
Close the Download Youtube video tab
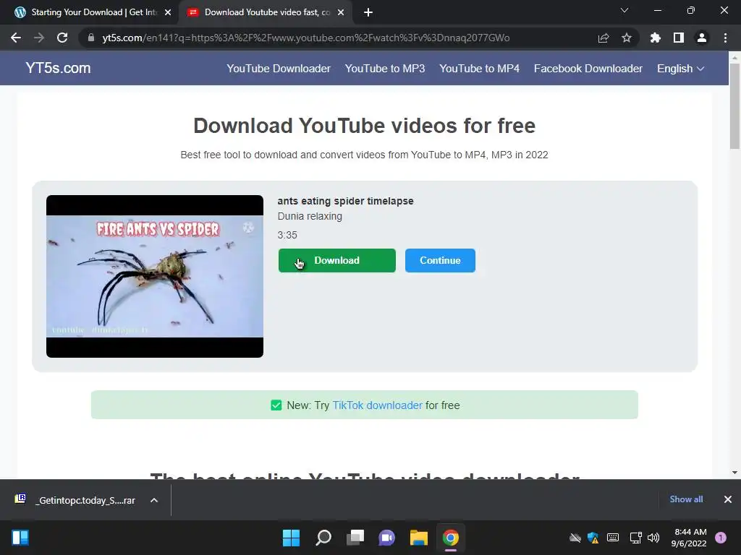click(341, 12)
